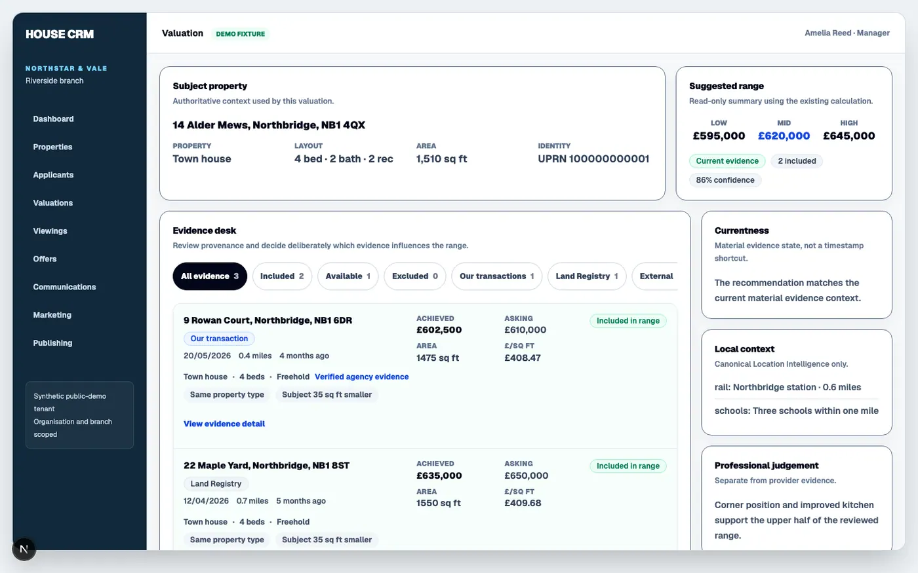The height and width of the screenshot is (573, 918).
Task: Click the low value £595,000
Action: click(x=719, y=136)
